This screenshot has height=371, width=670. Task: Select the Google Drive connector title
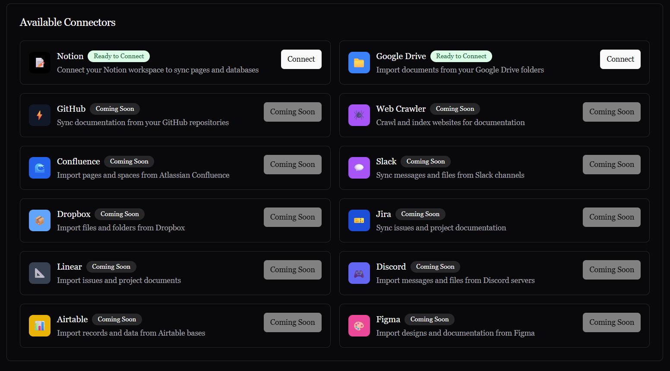tap(401, 56)
